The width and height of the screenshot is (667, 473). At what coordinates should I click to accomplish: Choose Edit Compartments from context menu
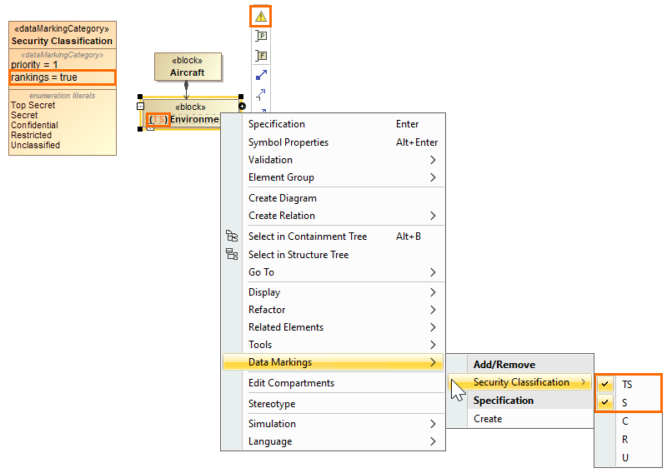tap(291, 383)
